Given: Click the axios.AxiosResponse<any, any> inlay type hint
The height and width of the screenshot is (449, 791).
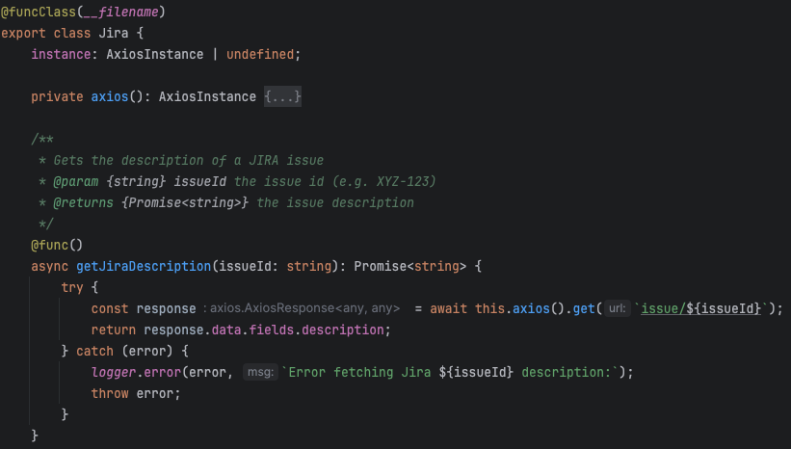Looking at the screenshot, I should tap(302, 308).
